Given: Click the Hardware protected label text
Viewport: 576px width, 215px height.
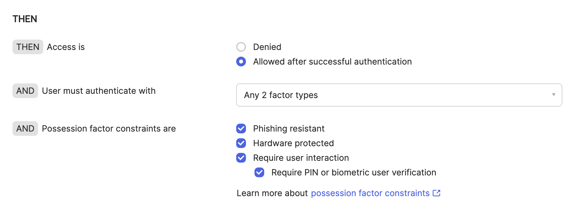Looking at the screenshot, I should point(293,143).
